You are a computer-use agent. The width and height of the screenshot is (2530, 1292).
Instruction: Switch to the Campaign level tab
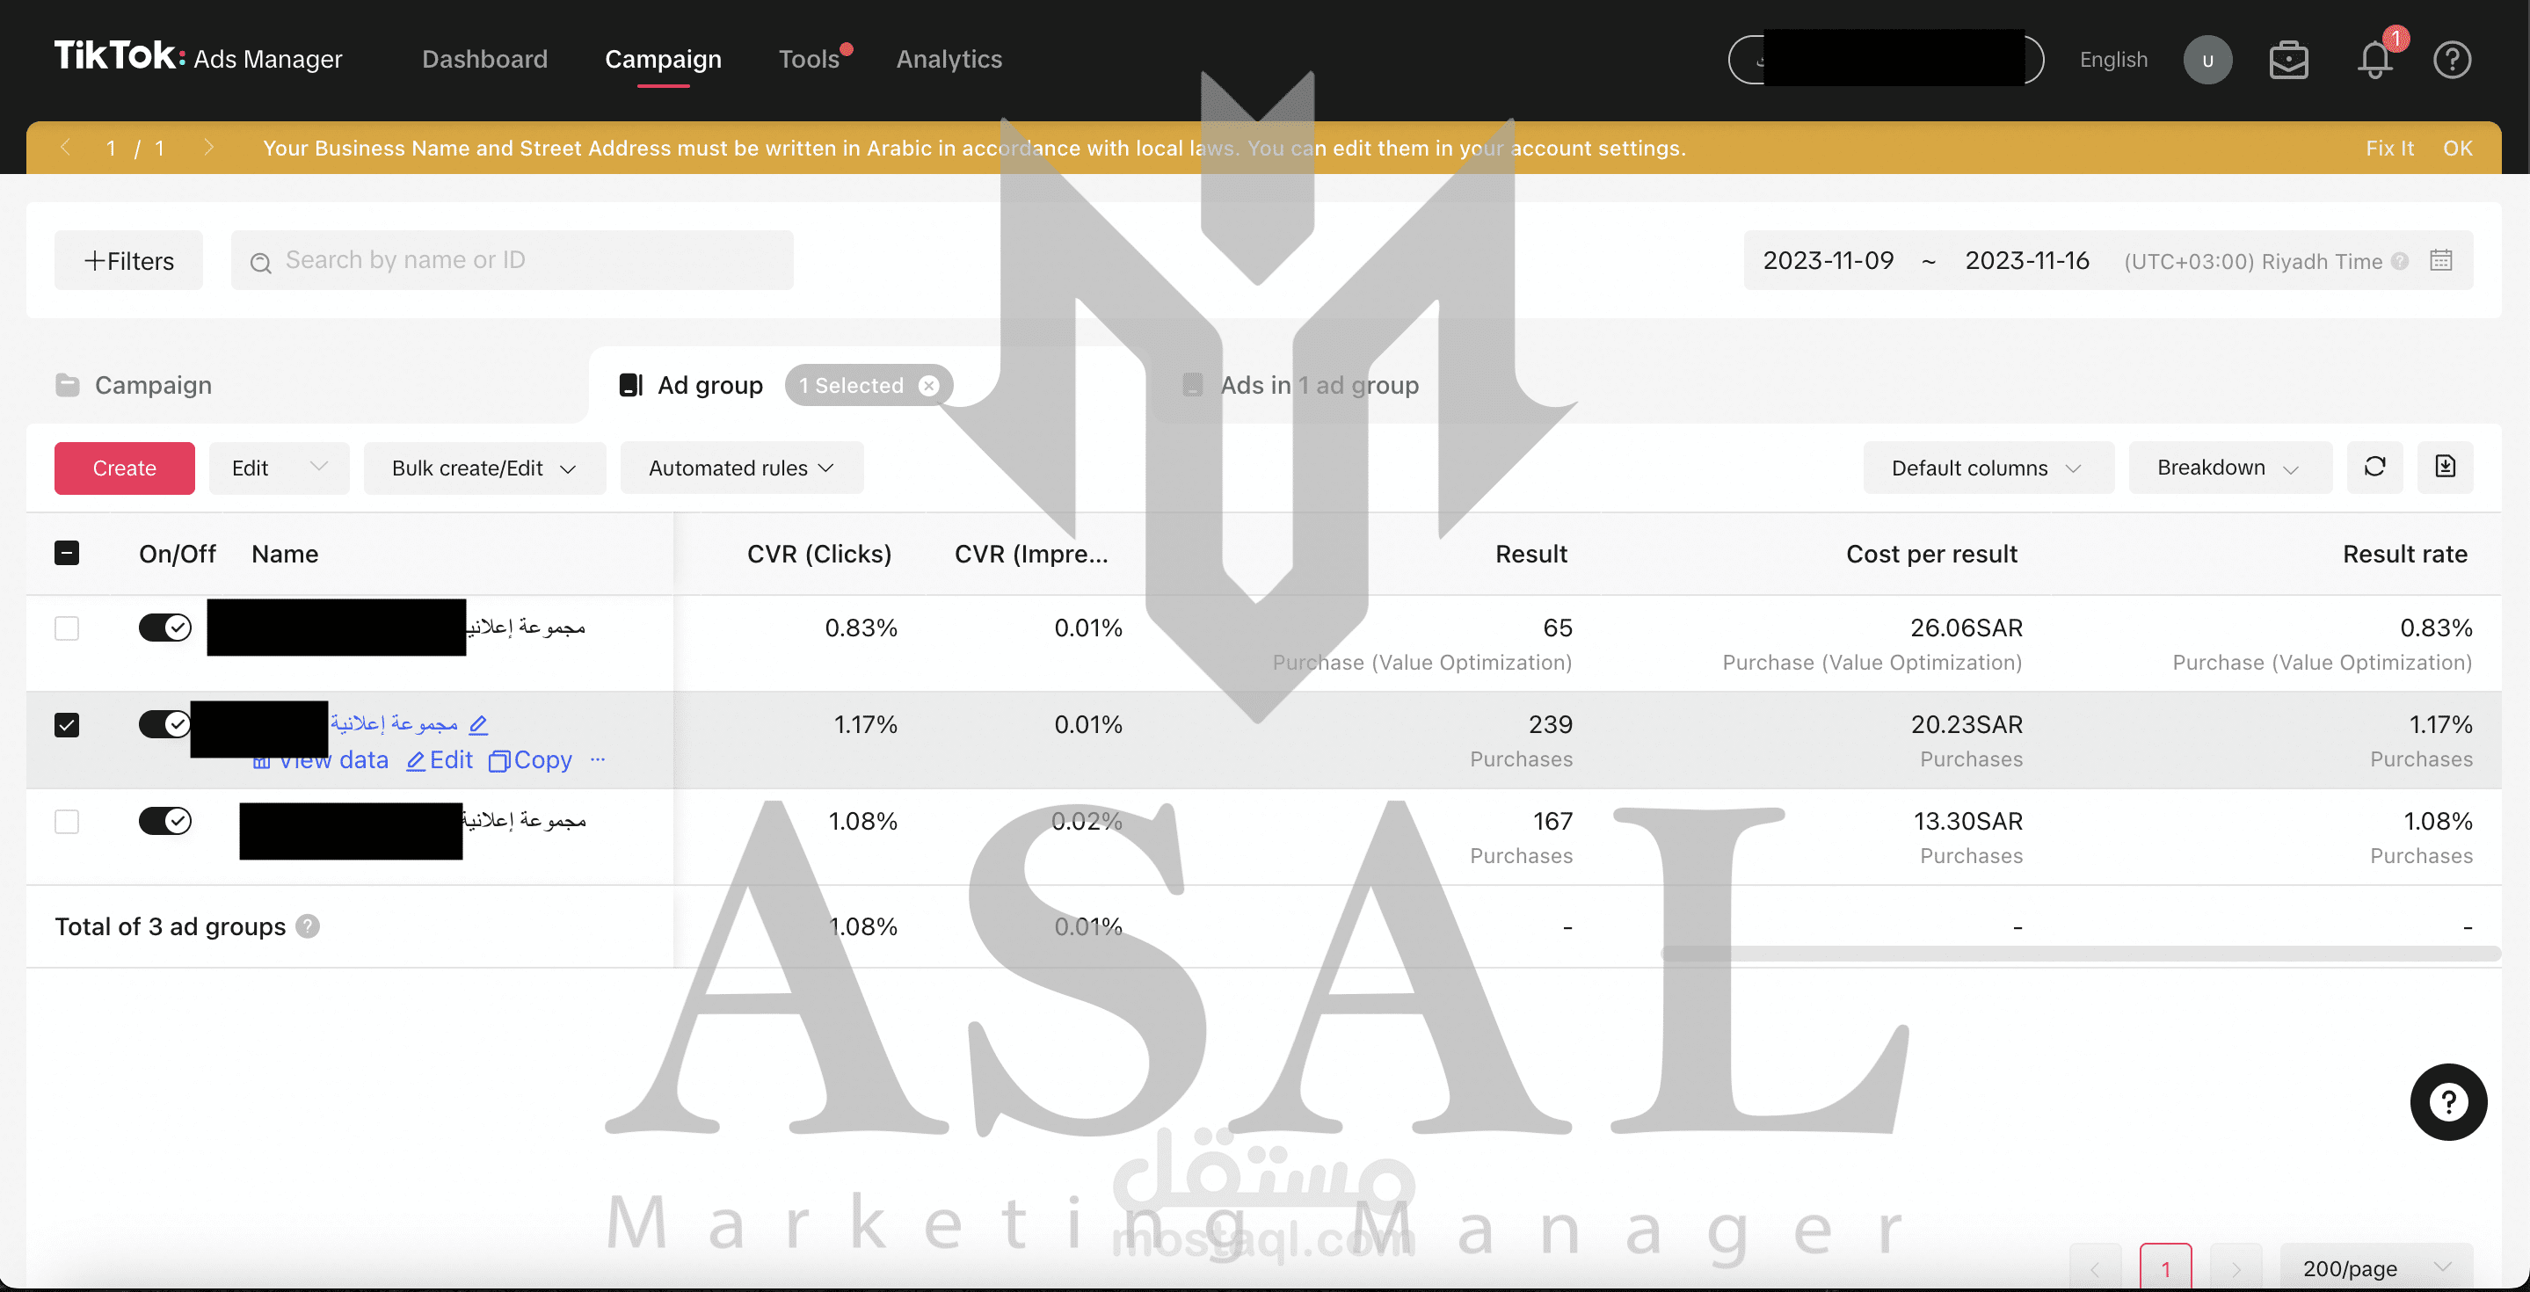152,386
